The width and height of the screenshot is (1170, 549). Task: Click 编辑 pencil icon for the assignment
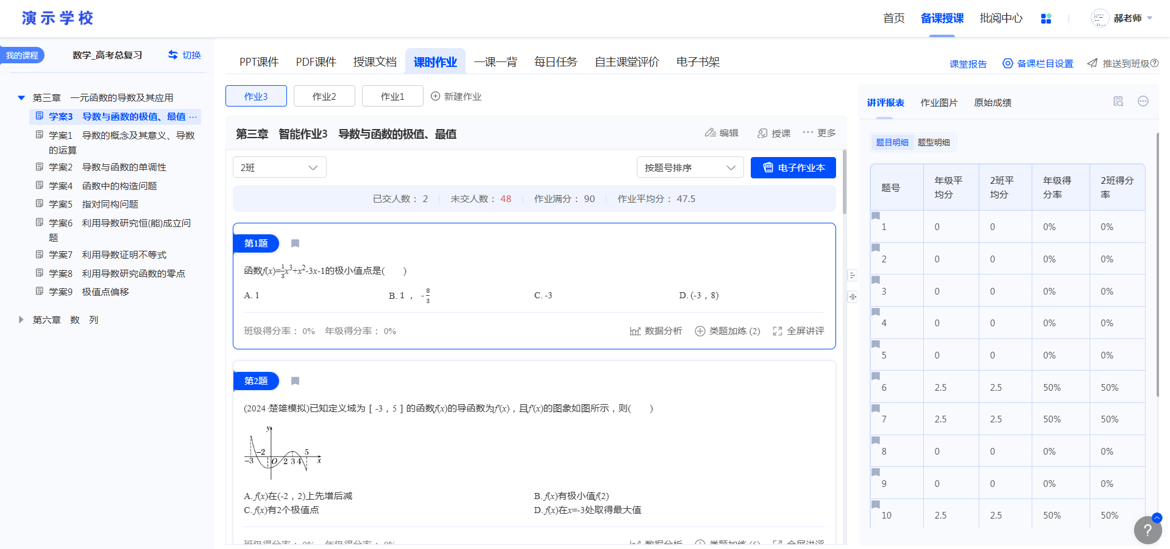[x=711, y=133]
